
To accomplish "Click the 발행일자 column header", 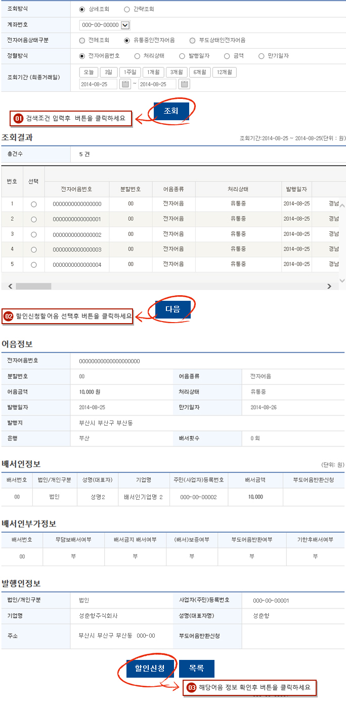I will (x=297, y=189).
